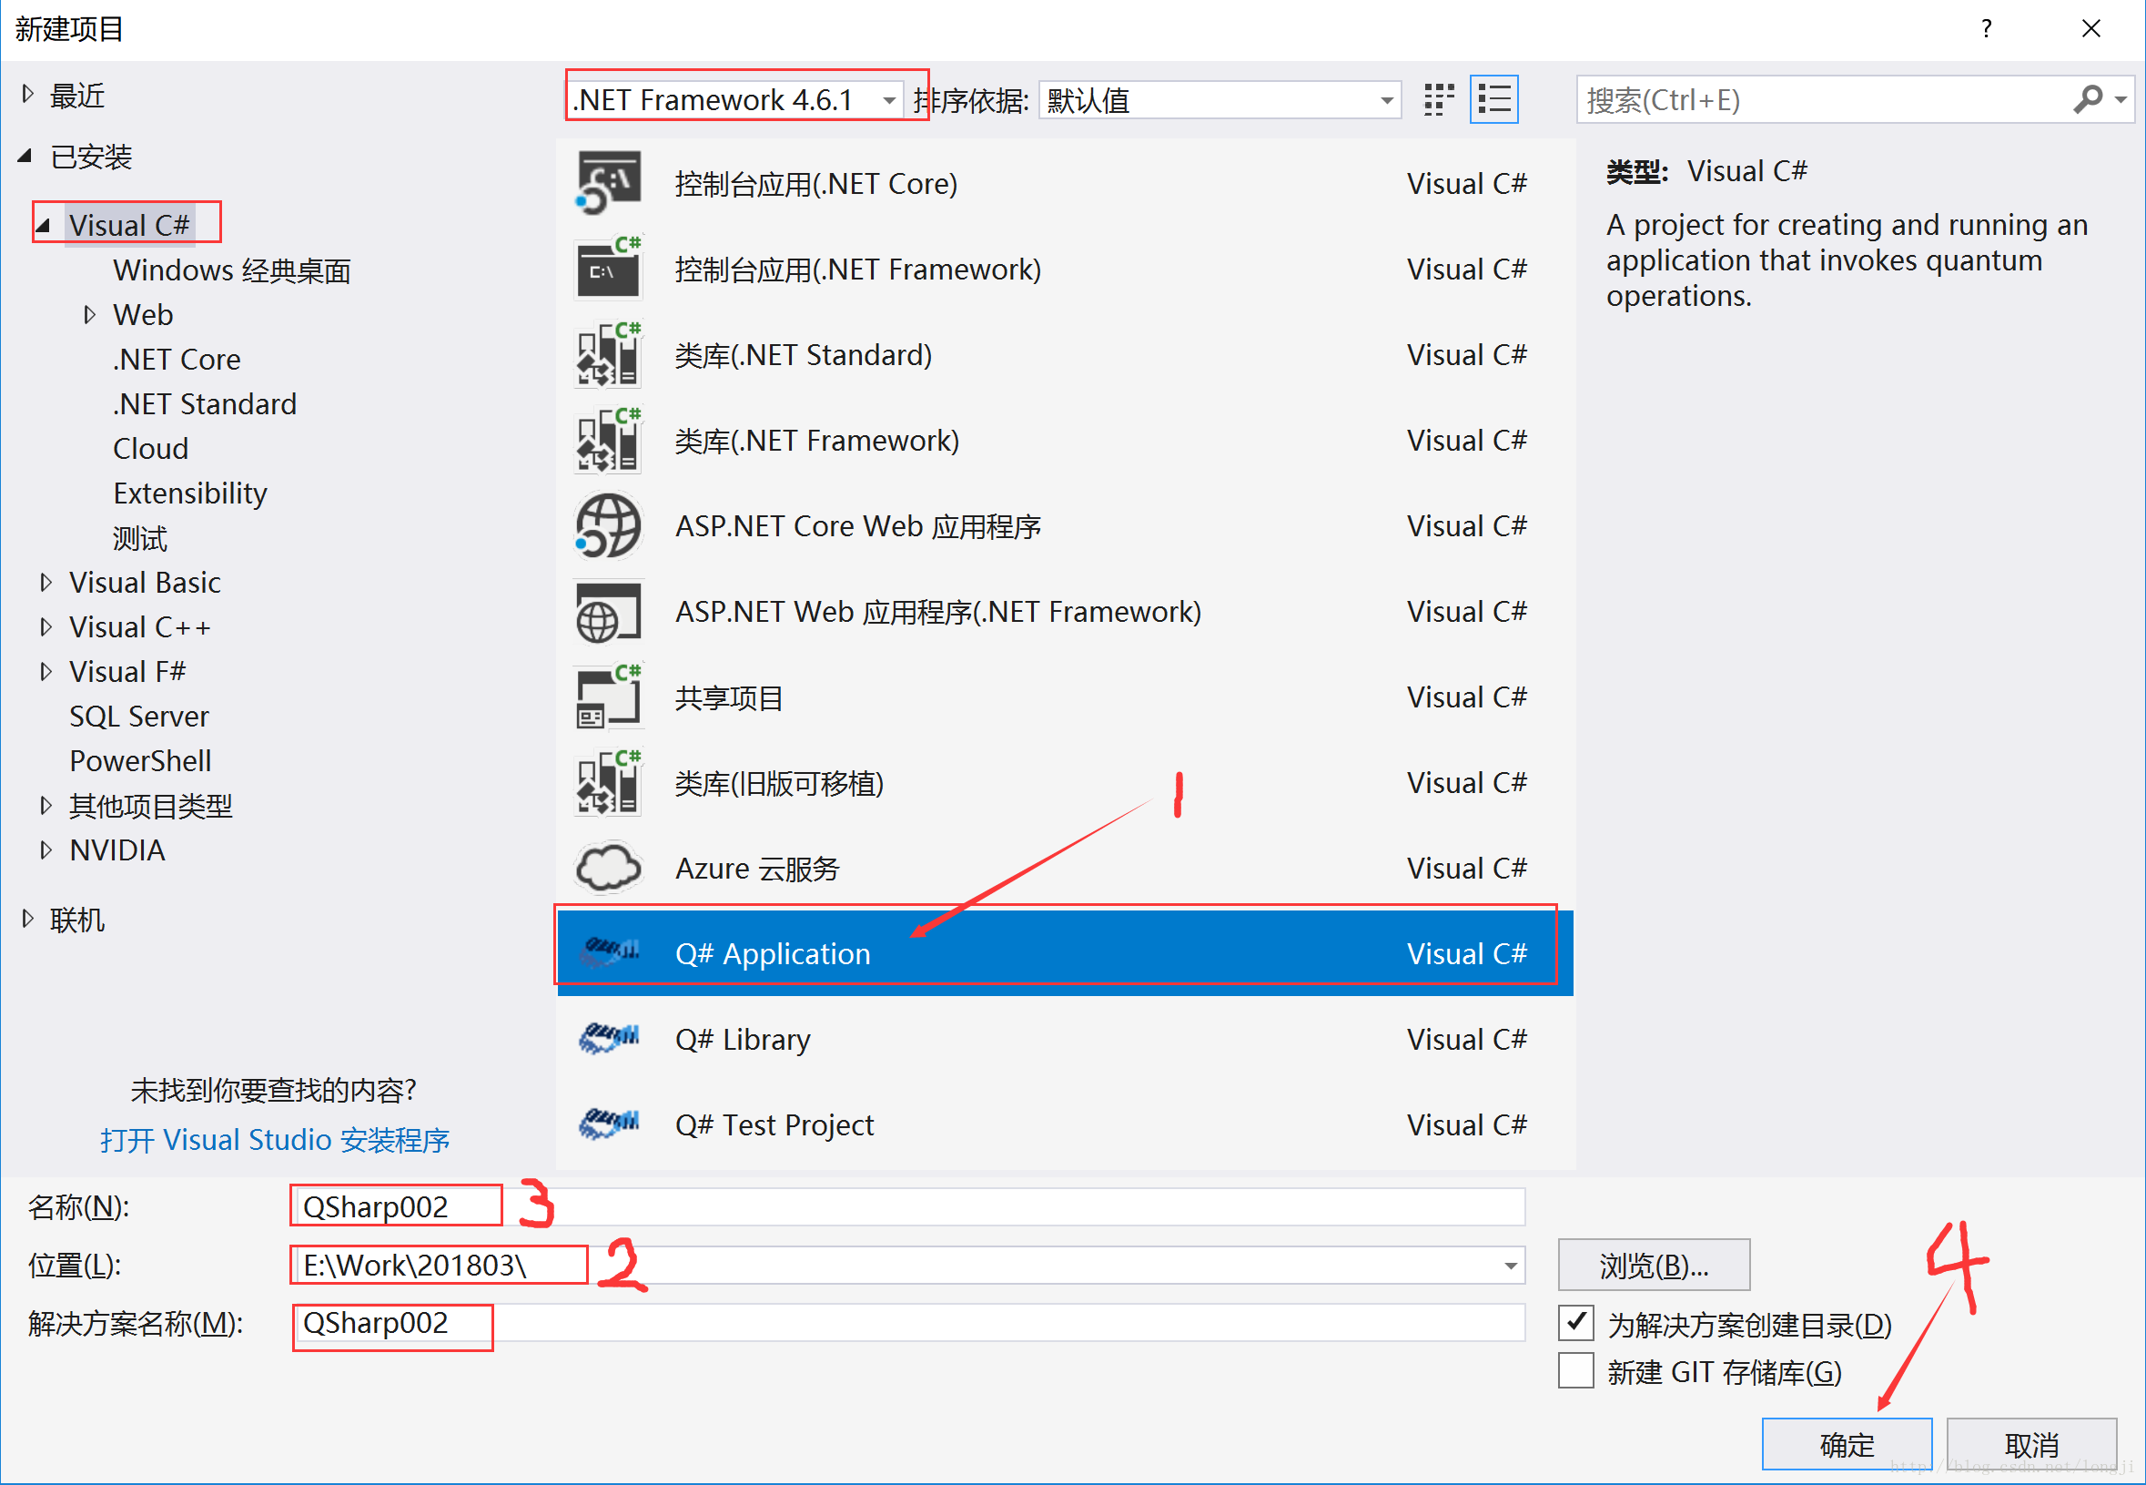Expand the Web tree node
The image size is (2146, 1485).
pos(89,314)
